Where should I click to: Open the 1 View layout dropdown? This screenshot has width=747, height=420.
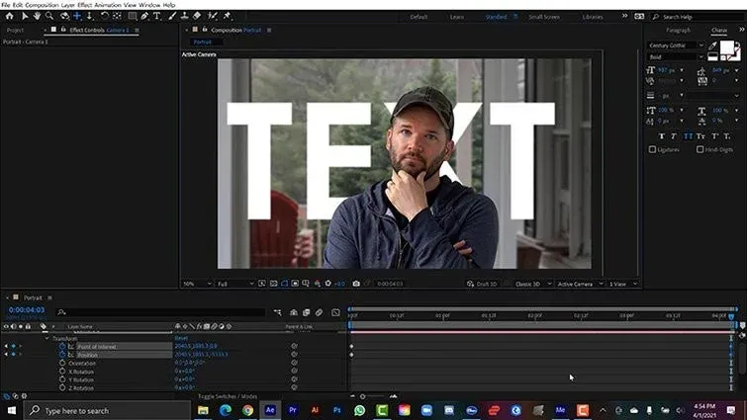click(622, 284)
